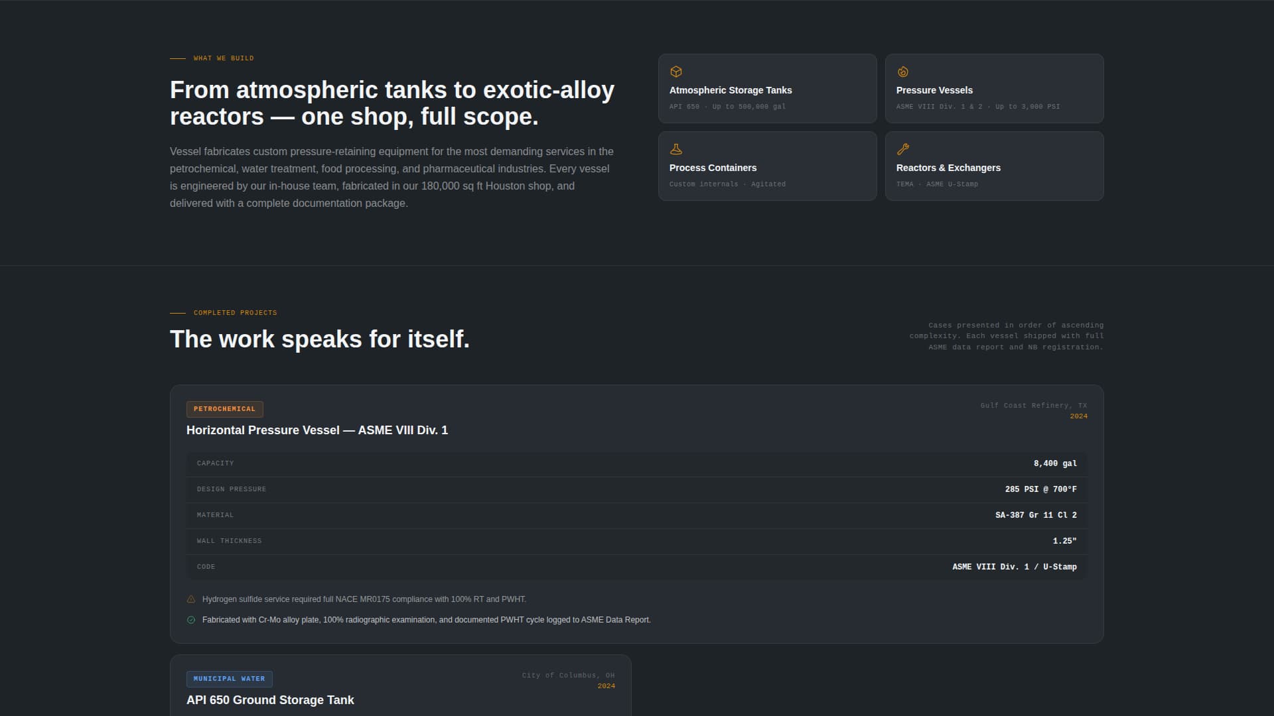Click the Design Pressure spec row
The height and width of the screenshot is (716, 1274).
click(636, 489)
